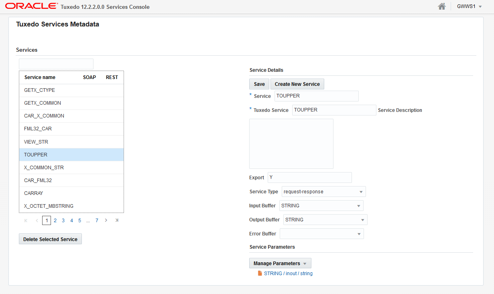The height and width of the screenshot is (294, 494).
Task: Select the VIEW_STR service row
Action: (x=71, y=142)
